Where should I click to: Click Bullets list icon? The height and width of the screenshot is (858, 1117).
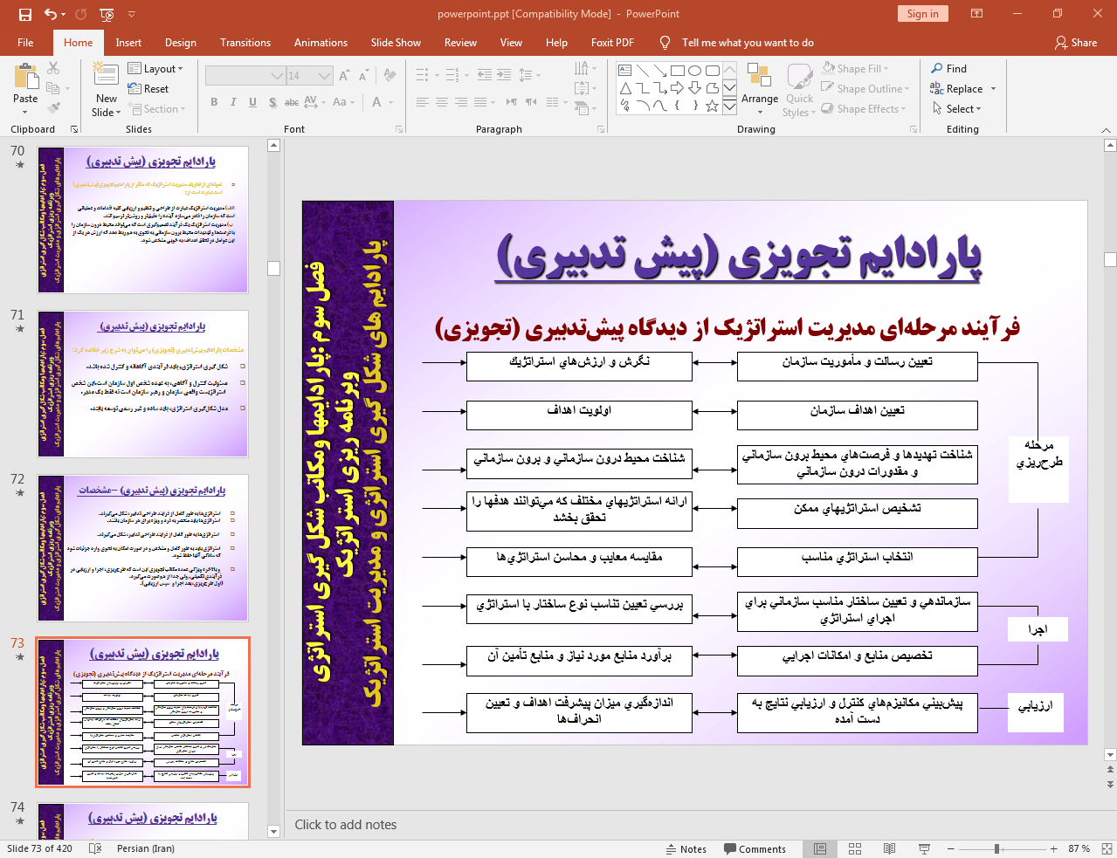pos(423,75)
